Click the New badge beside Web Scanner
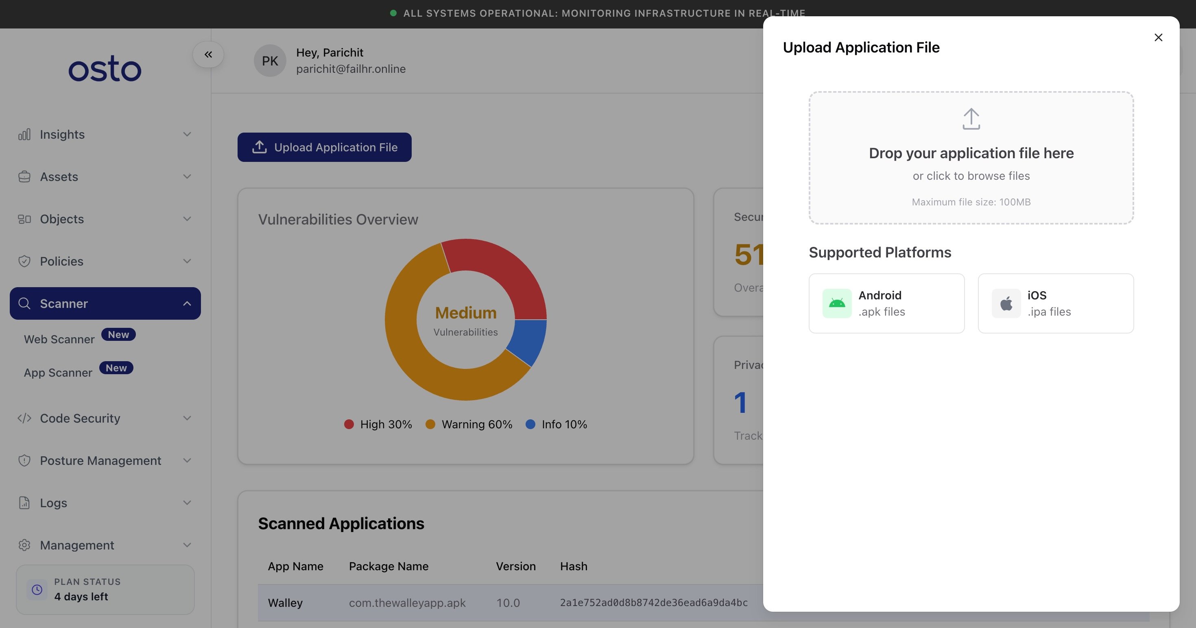The height and width of the screenshot is (628, 1196). point(118,335)
